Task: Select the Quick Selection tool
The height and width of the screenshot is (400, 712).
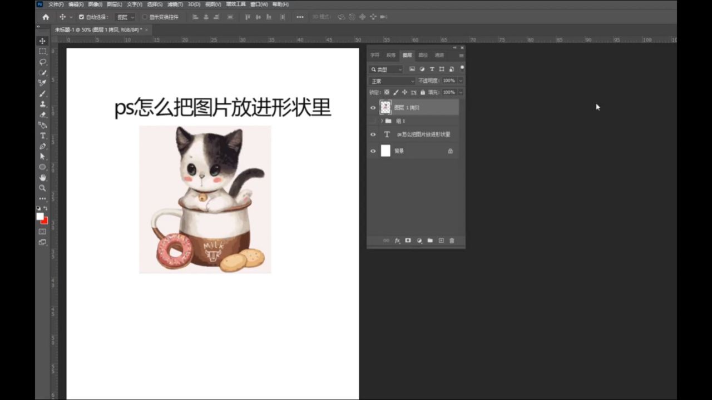Action: click(42, 72)
